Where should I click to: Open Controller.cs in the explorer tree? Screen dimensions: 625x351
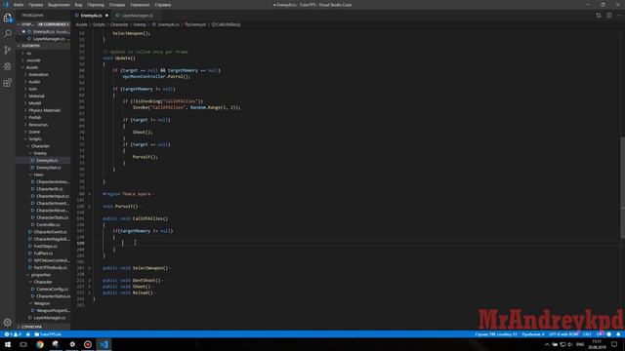(x=48, y=224)
